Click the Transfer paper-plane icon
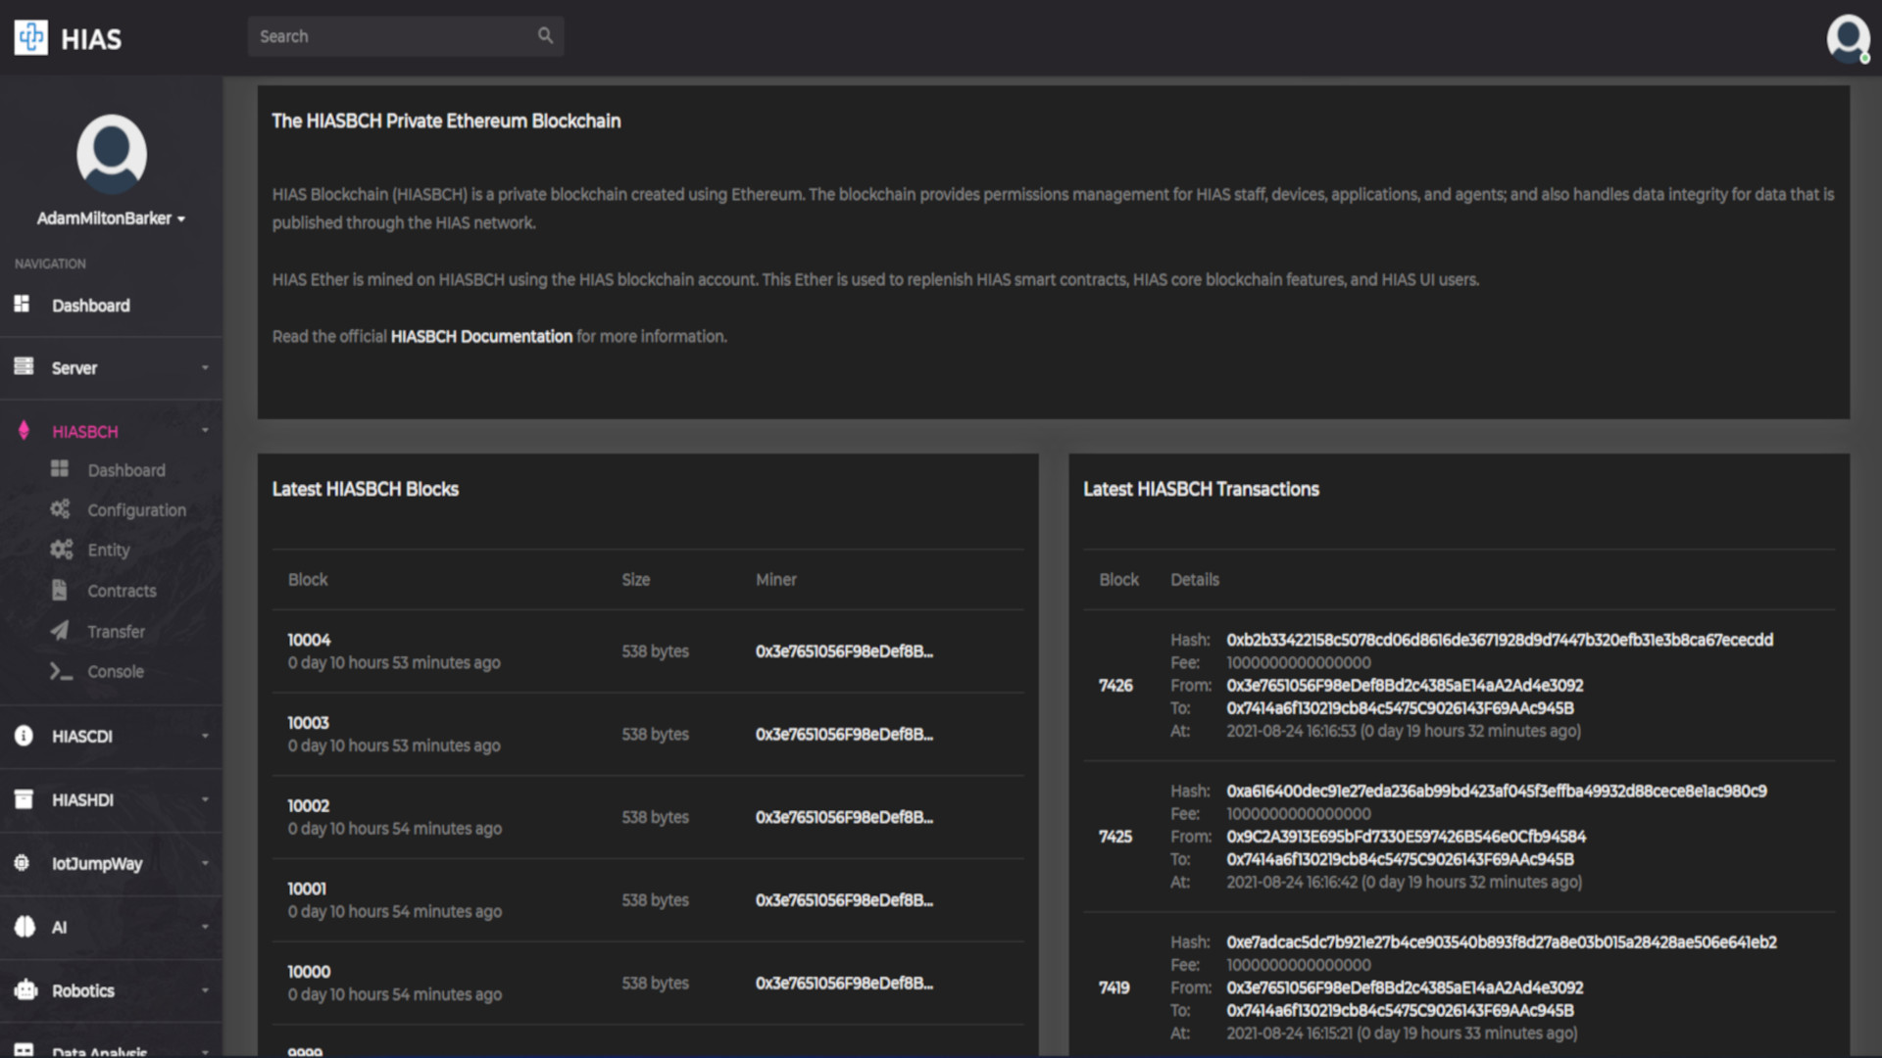 click(x=60, y=630)
